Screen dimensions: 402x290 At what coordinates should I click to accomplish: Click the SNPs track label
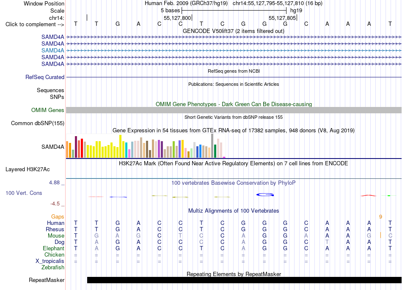click(x=57, y=97)
